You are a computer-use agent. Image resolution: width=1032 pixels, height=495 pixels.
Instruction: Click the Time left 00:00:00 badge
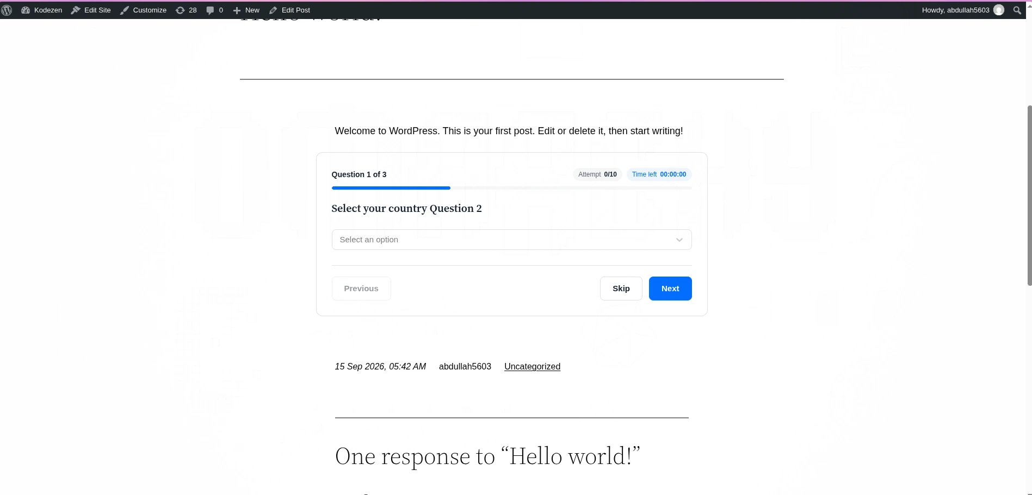point(659,174)
